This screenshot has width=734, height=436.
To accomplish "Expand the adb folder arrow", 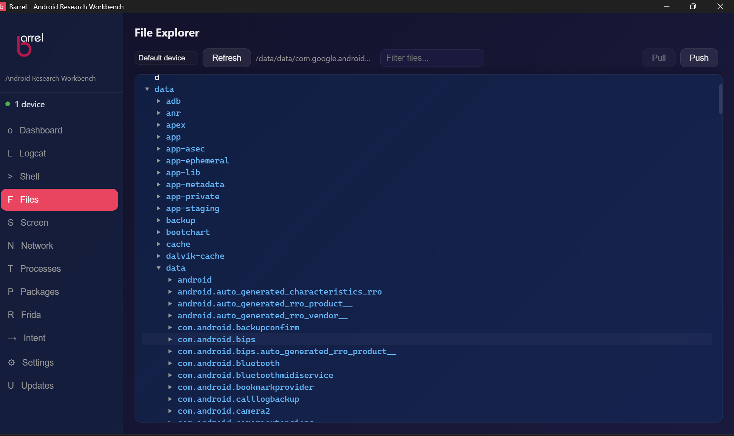I will 158,101.
